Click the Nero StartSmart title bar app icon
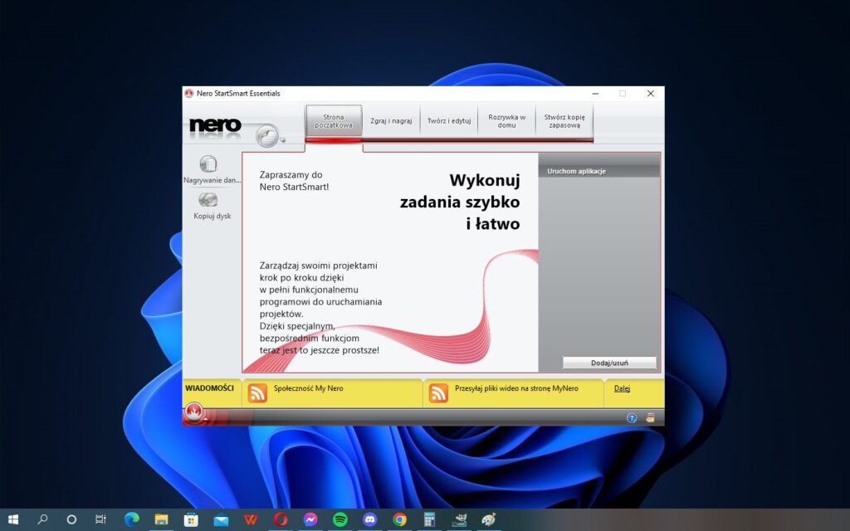This screenshot has width=850, height=531. click(189, 93)
